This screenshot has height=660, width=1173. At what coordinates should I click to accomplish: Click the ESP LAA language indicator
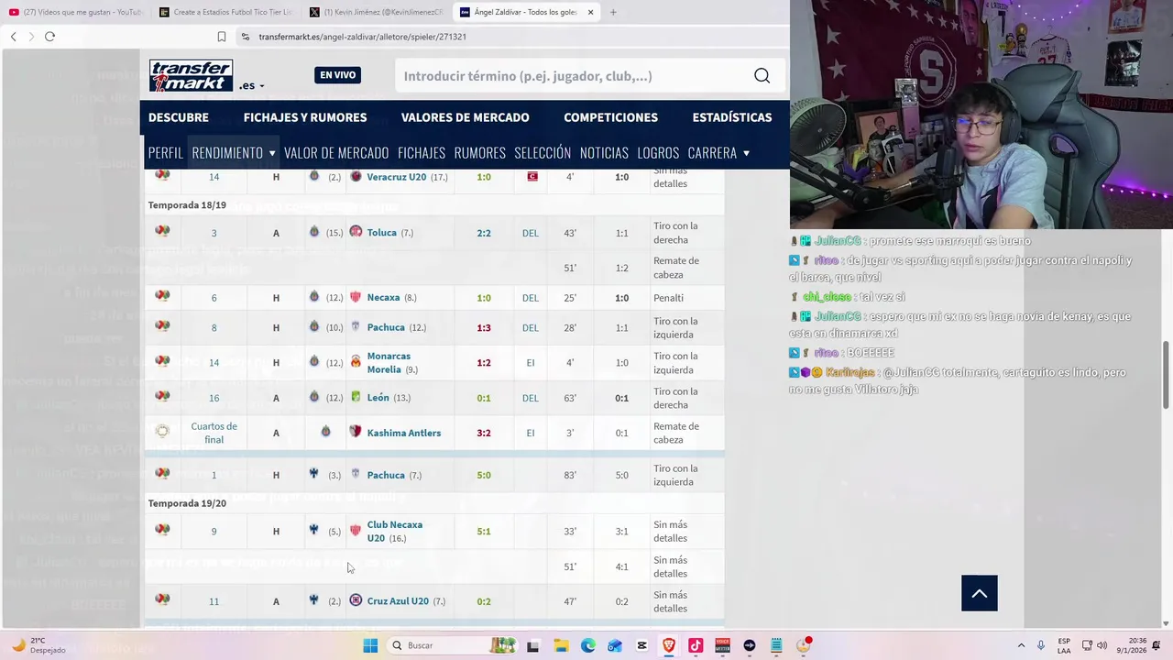pos(1064,645)
